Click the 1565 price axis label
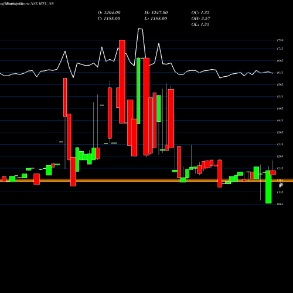Screen dimensions: 293x293 tap(280, 84)
